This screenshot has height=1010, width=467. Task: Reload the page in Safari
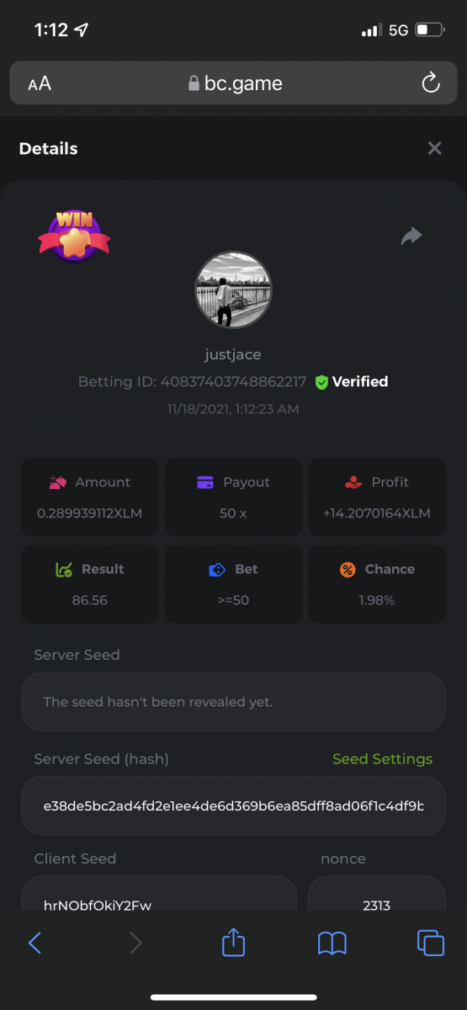430,82
